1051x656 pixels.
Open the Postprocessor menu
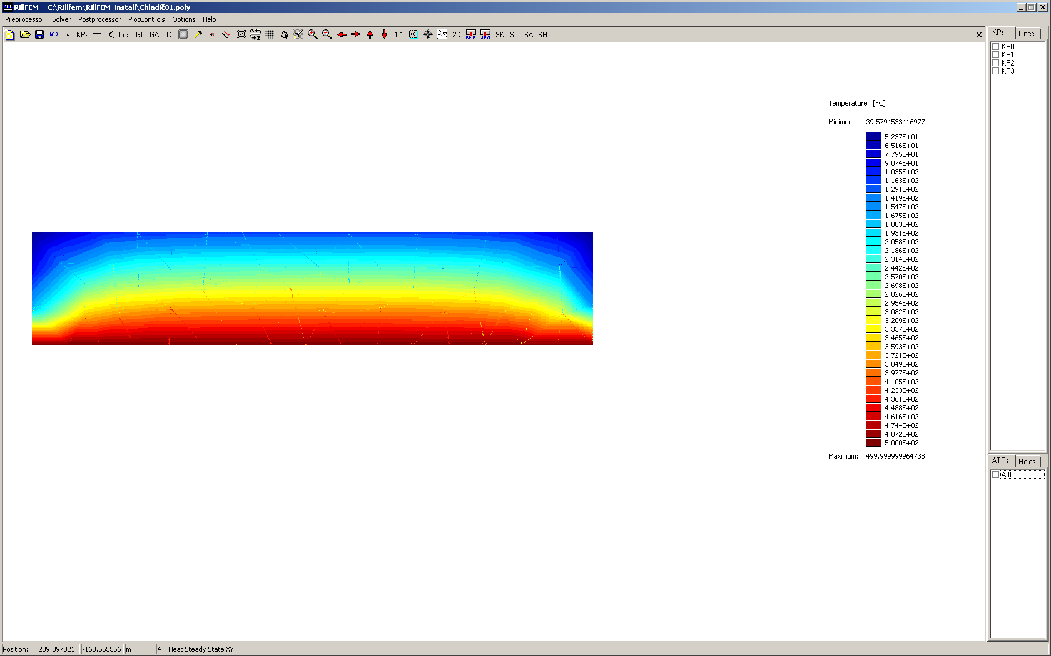99,19
